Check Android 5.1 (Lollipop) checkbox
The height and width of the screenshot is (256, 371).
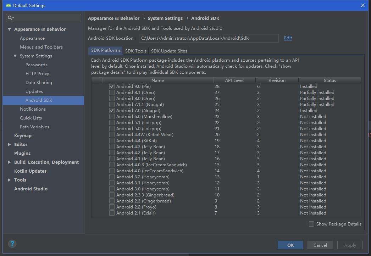click(112, 123)
